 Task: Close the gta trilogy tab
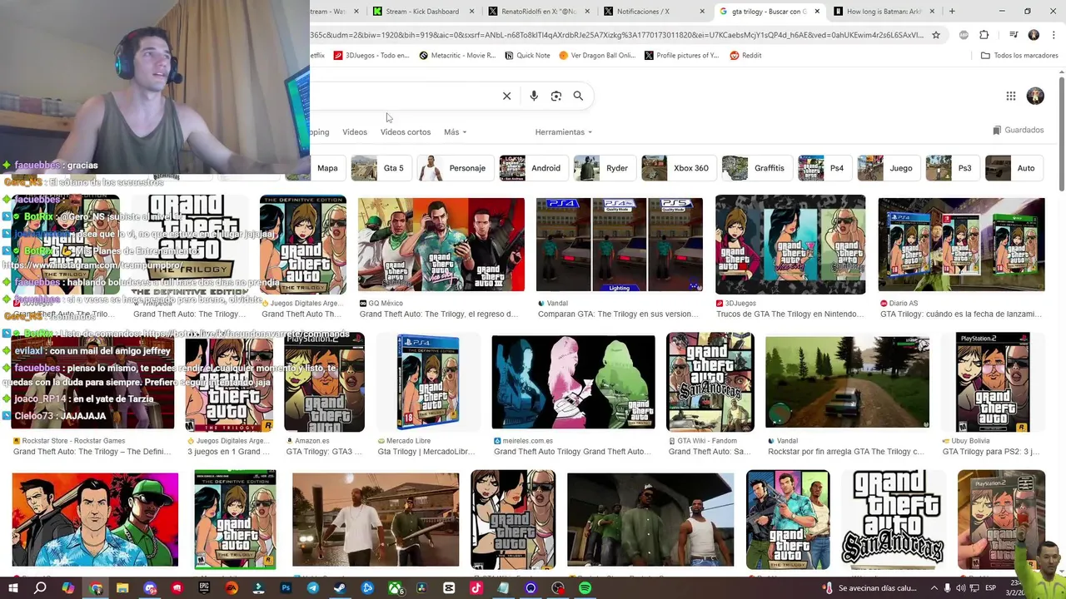817,12
